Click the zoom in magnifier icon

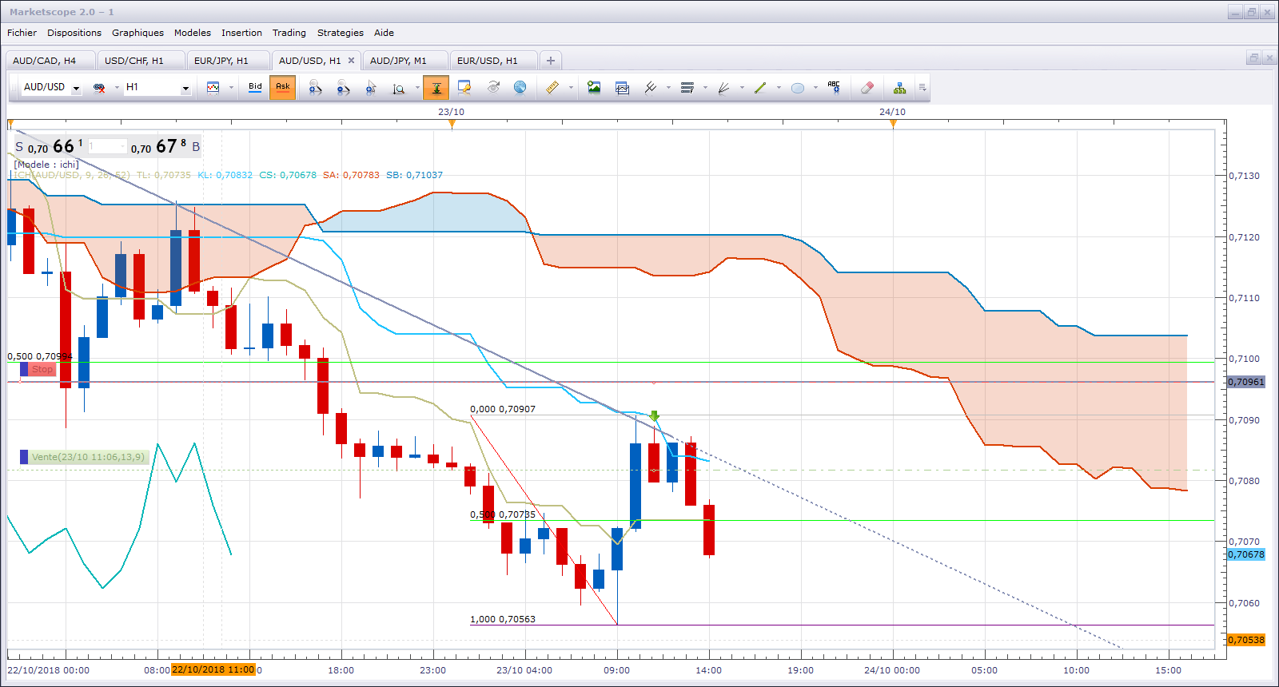pyautogui.click(x=315, y=88)
